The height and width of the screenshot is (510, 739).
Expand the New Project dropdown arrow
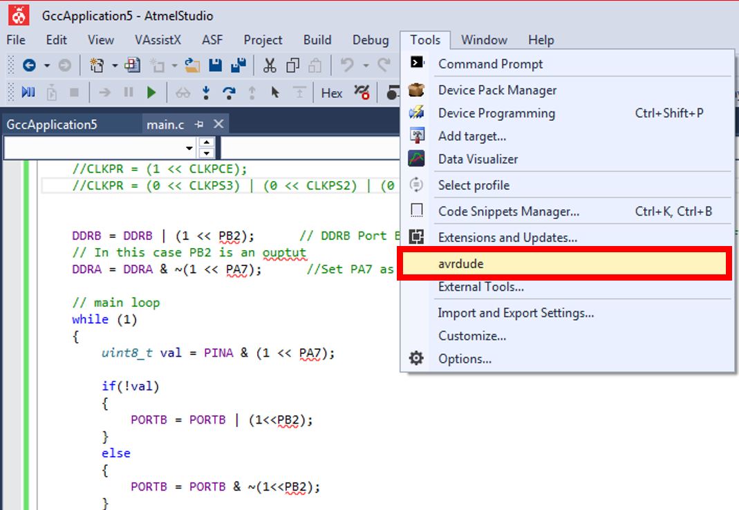point(115,66)
